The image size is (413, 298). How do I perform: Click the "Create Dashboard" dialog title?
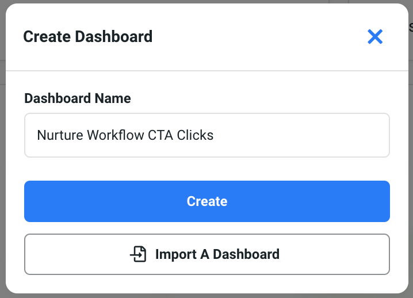[x=88, y=37]
